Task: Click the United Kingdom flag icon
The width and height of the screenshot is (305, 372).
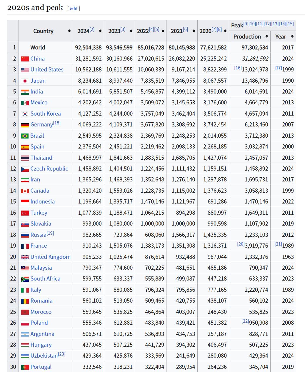Action: (25, 257)
